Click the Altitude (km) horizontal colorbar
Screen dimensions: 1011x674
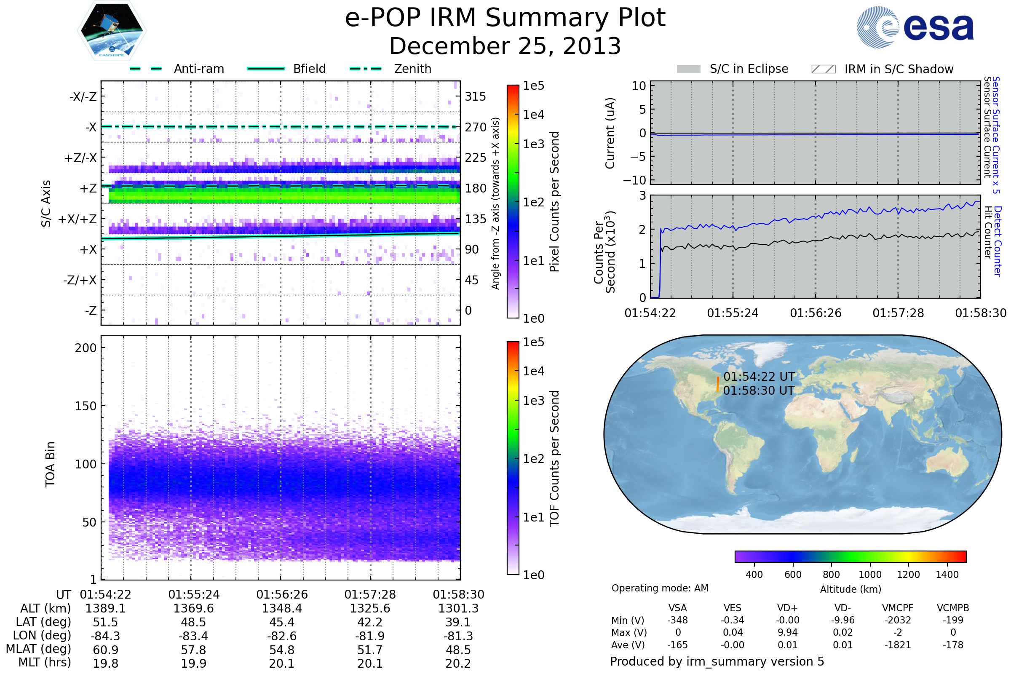coord(850,556)
